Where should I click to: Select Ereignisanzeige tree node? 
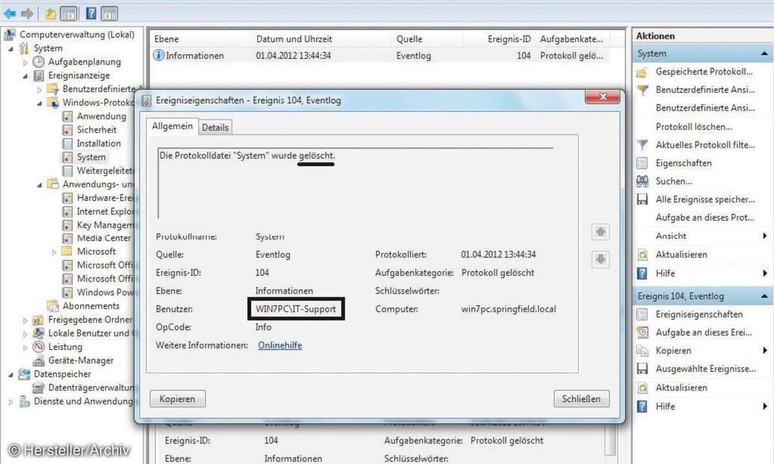coord(79,75)
